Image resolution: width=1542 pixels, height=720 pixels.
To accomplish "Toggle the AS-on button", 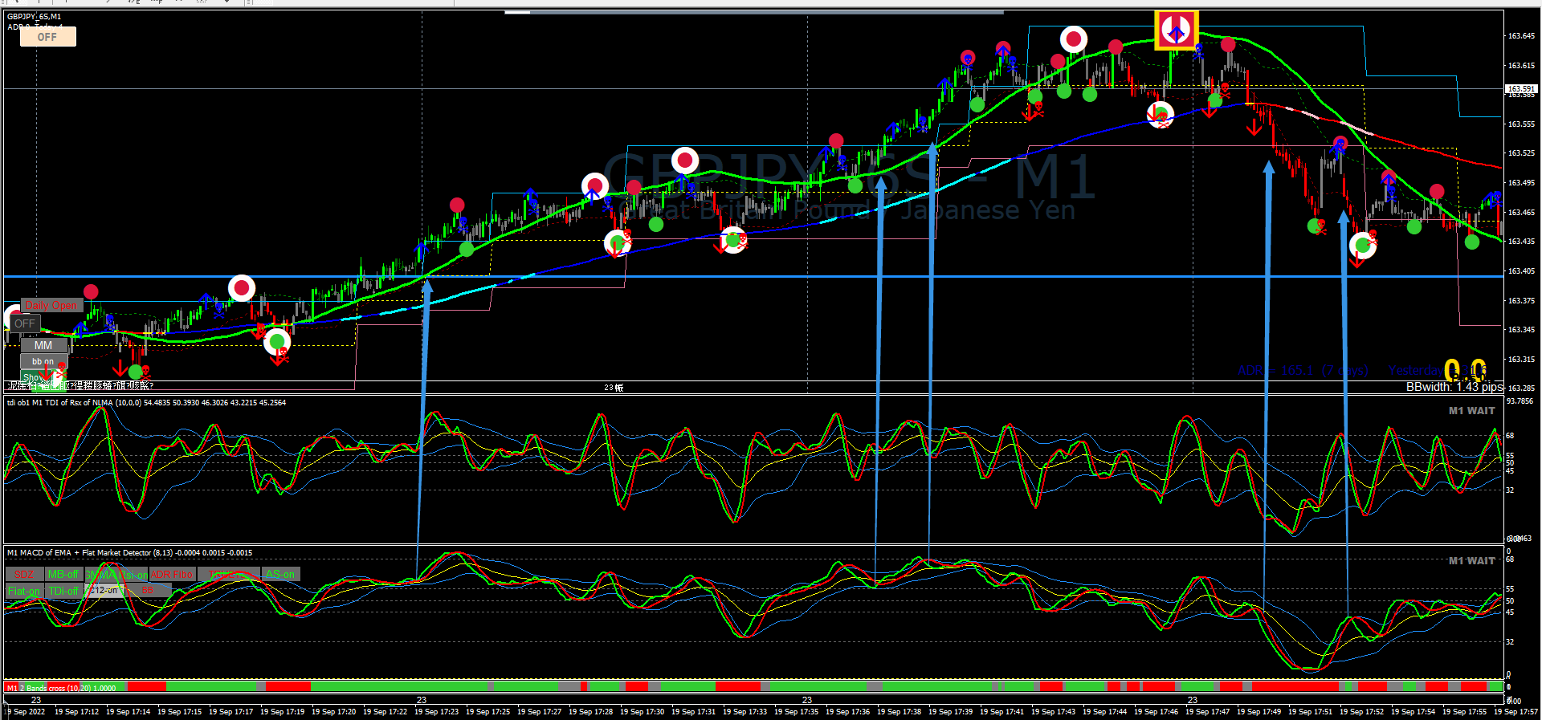I will tap(280, 574).
